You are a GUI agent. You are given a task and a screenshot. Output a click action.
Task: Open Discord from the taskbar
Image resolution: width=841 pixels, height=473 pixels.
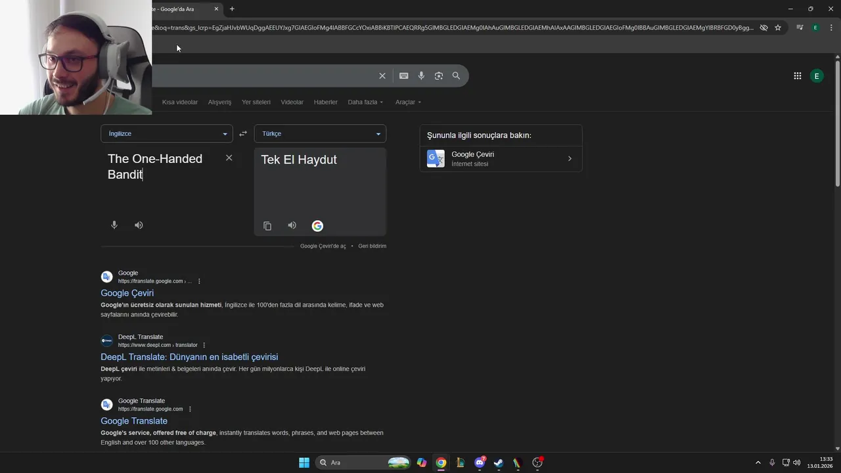pos(480,462)
